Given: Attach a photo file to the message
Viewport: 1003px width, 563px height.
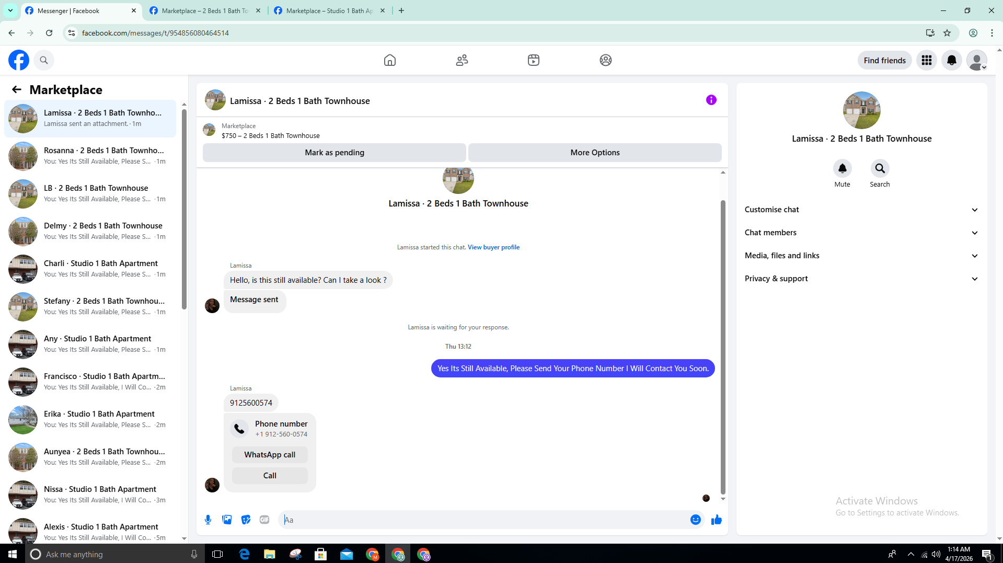Looking at the screenshot, I should click(227, 520).
